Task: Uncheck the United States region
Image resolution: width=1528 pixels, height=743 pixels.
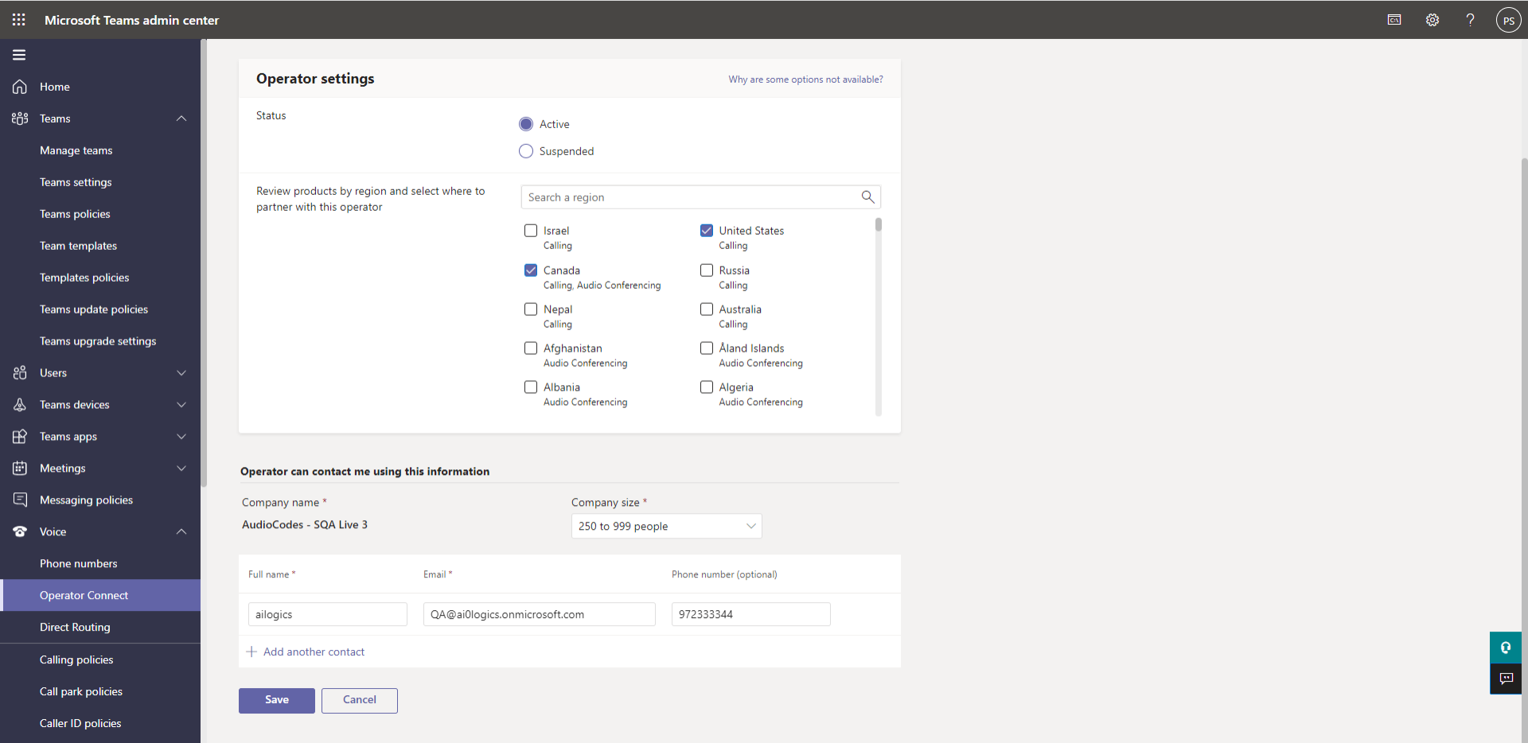Action: 706,230
